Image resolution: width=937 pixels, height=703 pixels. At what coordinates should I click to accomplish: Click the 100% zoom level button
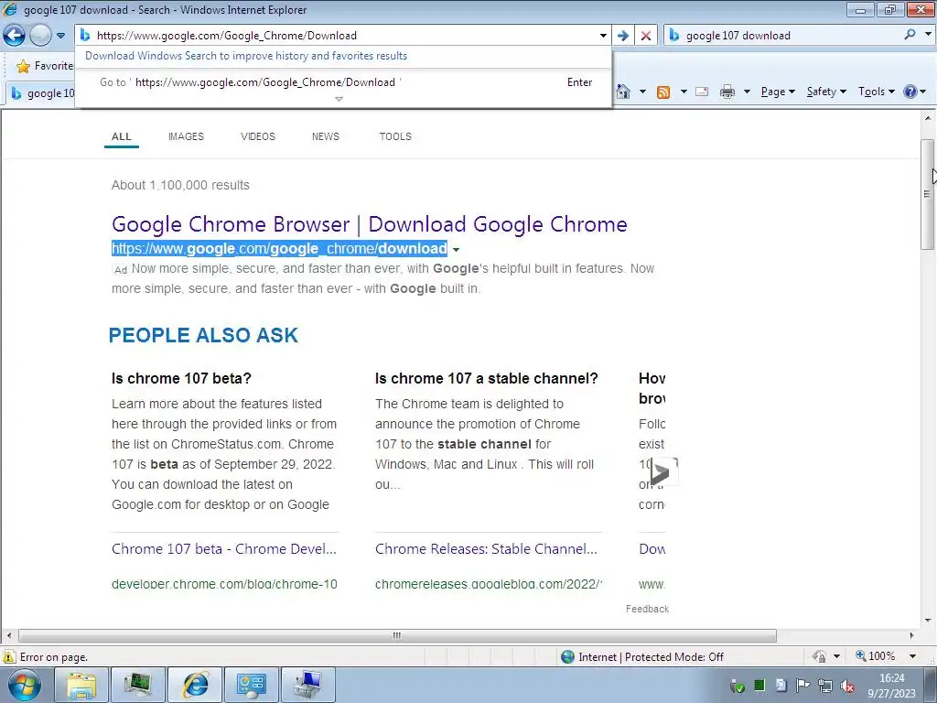coord(876,656)
